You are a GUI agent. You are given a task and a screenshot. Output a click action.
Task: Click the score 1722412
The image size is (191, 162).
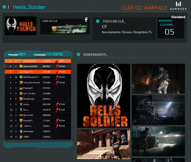click(47, 61)
